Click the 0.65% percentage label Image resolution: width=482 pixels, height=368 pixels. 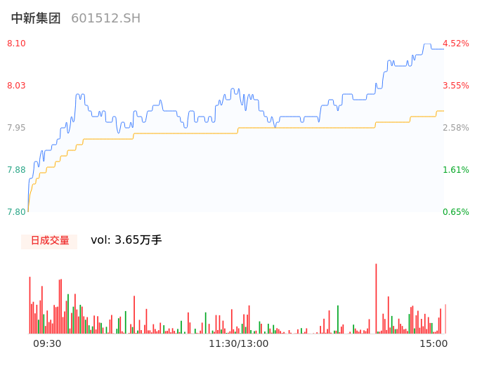pyautogui.click(x=455, y=212)
